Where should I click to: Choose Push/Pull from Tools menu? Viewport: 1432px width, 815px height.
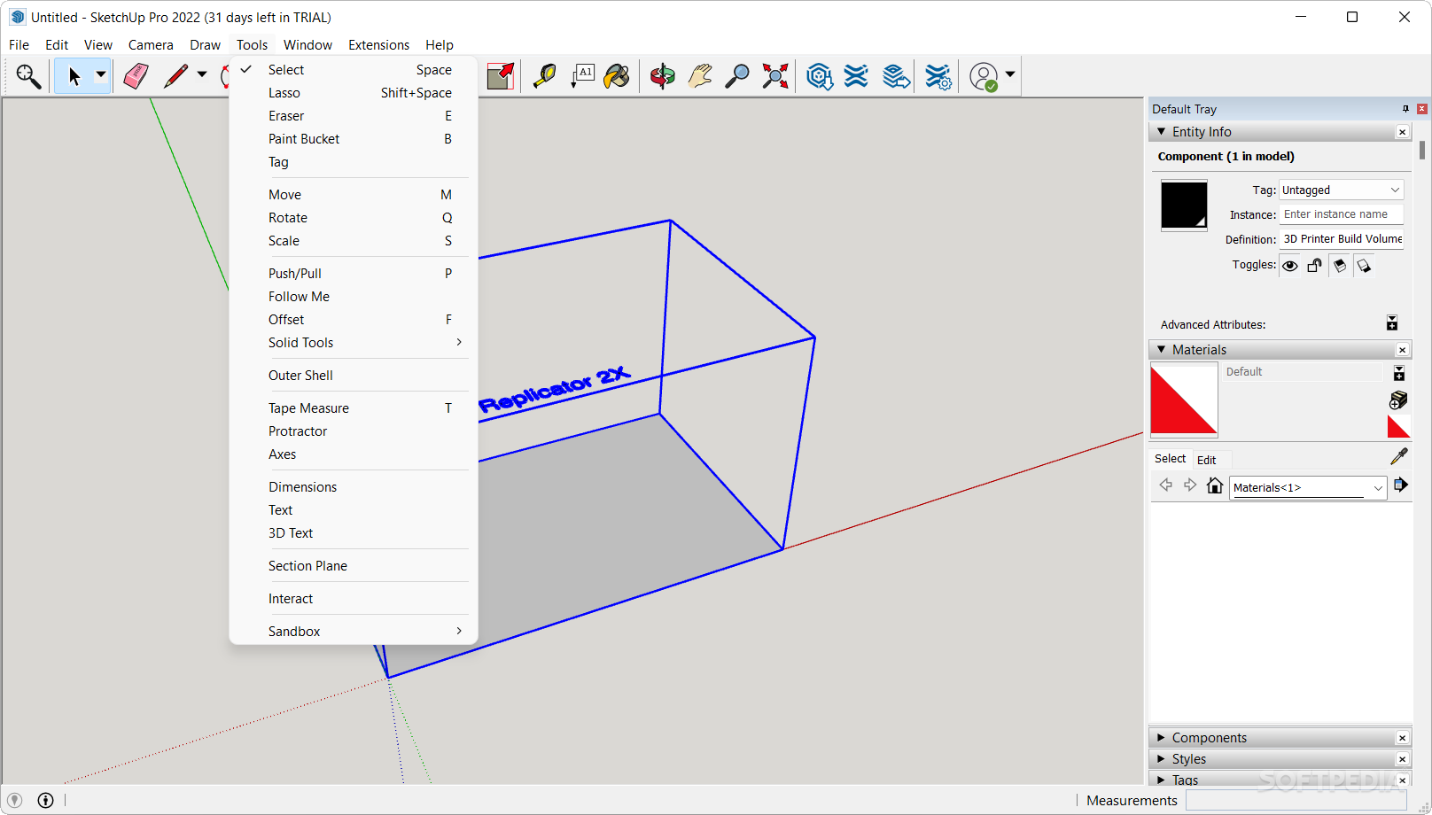click(x=354, y=274)
